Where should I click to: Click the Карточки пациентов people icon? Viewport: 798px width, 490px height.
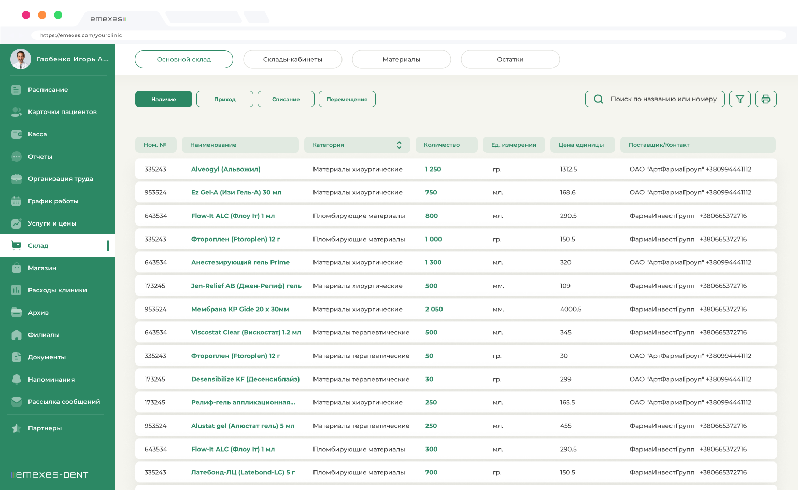click(17, 112)
